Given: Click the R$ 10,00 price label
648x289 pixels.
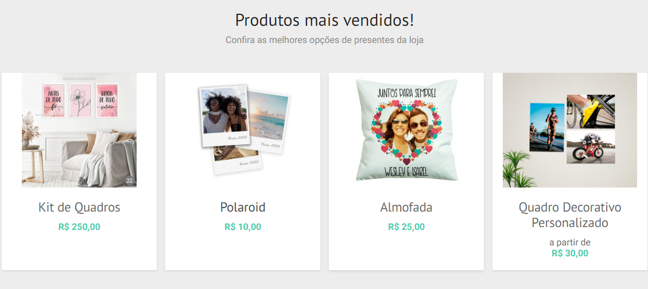Looking at the screenshot, I should [x=243, y=226].
